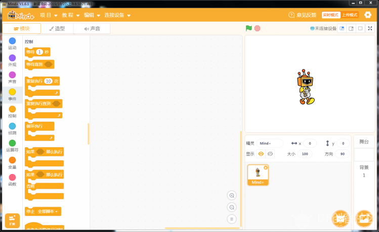Enter fullscreen stage mode
This screenshot has height=232, width=379.
[x=370, y=28]
